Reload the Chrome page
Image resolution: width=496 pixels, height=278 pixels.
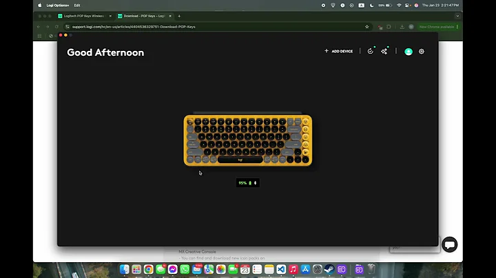(56, 27)
